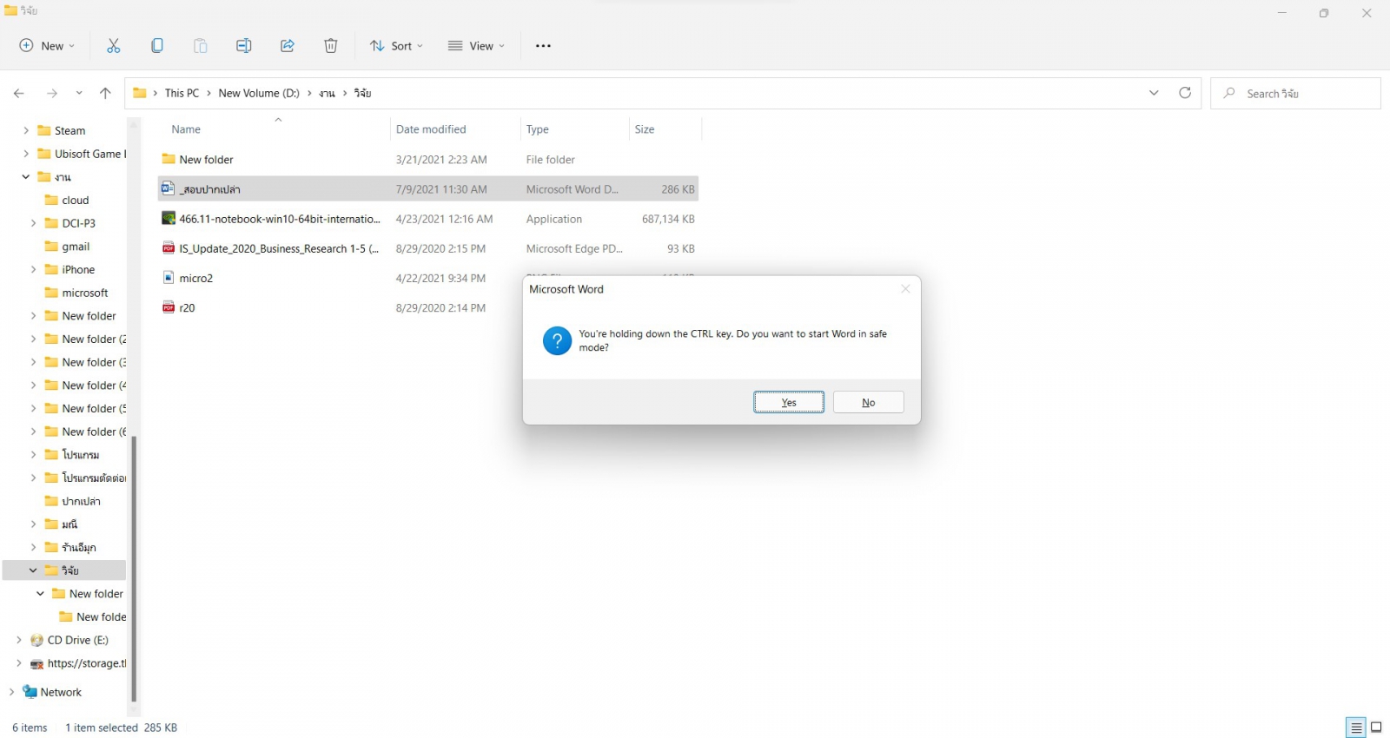The width and height of the screenshot is (1390, 738).
Task: Open the Sort dropdown menu
Action: coord(396,46)
